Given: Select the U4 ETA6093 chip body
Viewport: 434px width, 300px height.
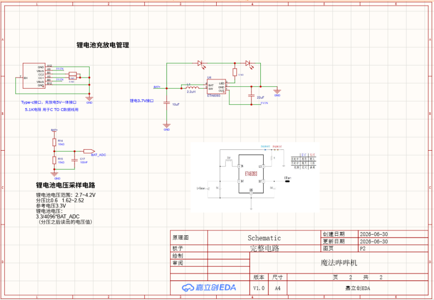Looking at the screenshot, I should tap(217, 87).
